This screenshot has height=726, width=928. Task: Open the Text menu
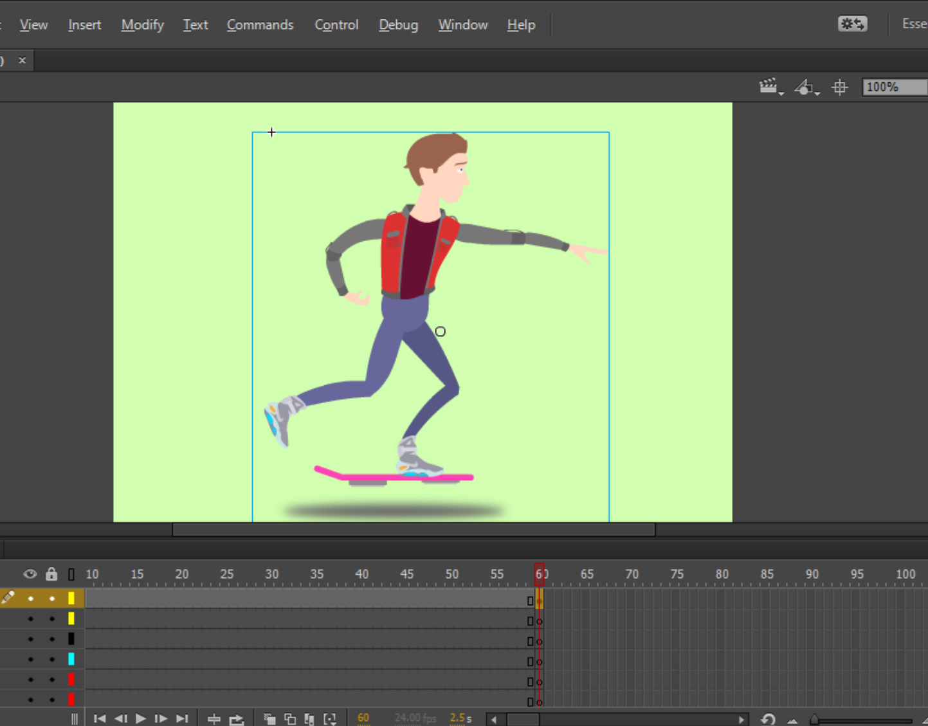(x=196, y=24)
